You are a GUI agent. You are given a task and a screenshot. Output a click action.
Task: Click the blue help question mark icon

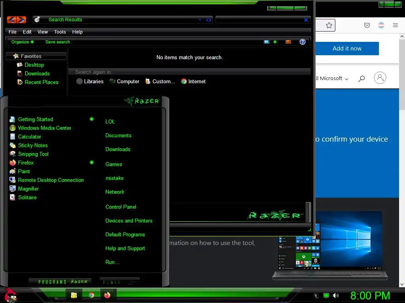click(x=303, y=42)
